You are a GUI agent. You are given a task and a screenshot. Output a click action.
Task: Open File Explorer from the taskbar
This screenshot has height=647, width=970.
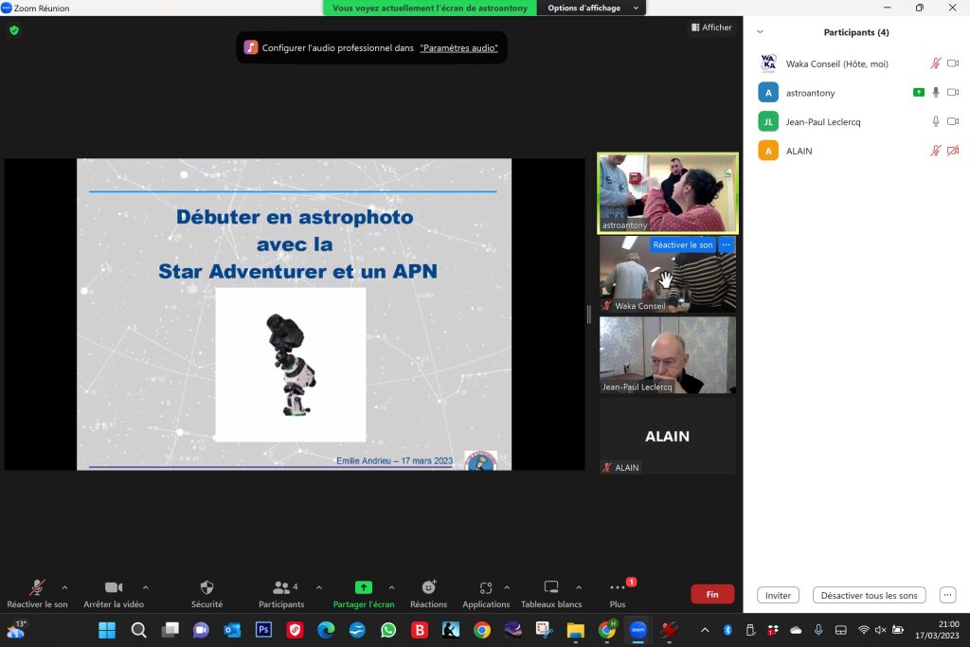click(575, 630)
